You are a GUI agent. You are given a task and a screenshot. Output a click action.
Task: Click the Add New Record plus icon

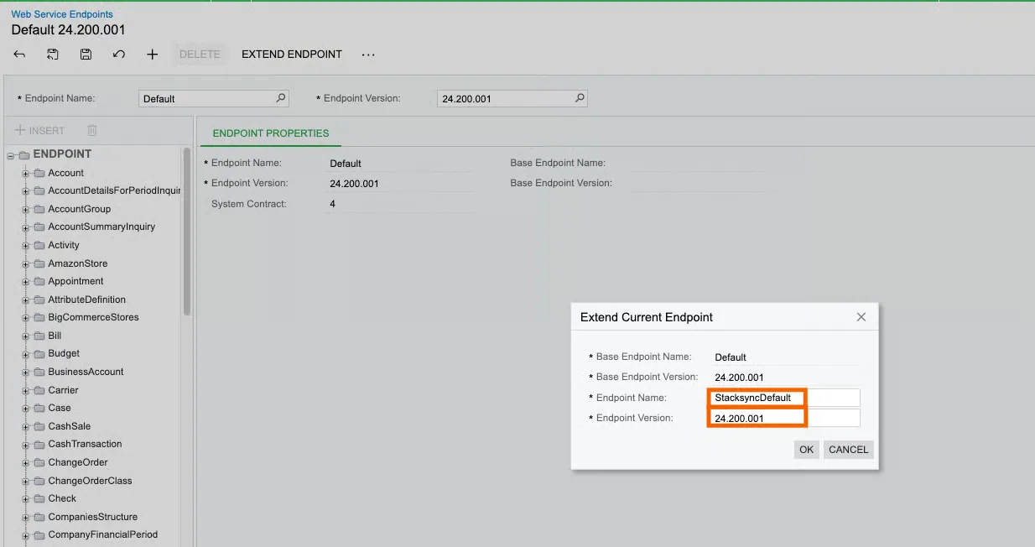(x=152, y=55)
